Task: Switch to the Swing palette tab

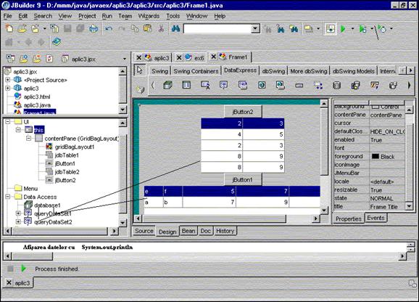Action: pos(159,71)
